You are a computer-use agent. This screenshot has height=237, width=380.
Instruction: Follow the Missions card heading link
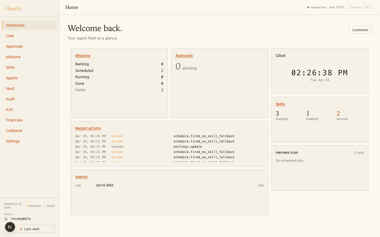(x=83, y=56)
